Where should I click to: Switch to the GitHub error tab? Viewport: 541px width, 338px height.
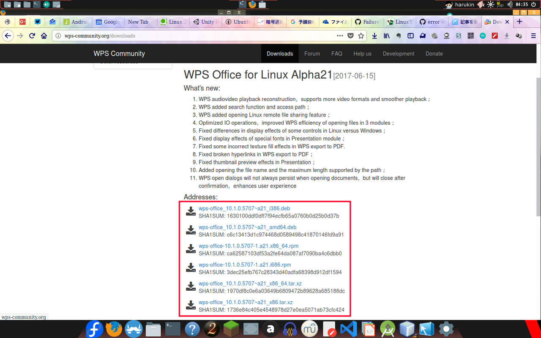[x=432, y=22]
